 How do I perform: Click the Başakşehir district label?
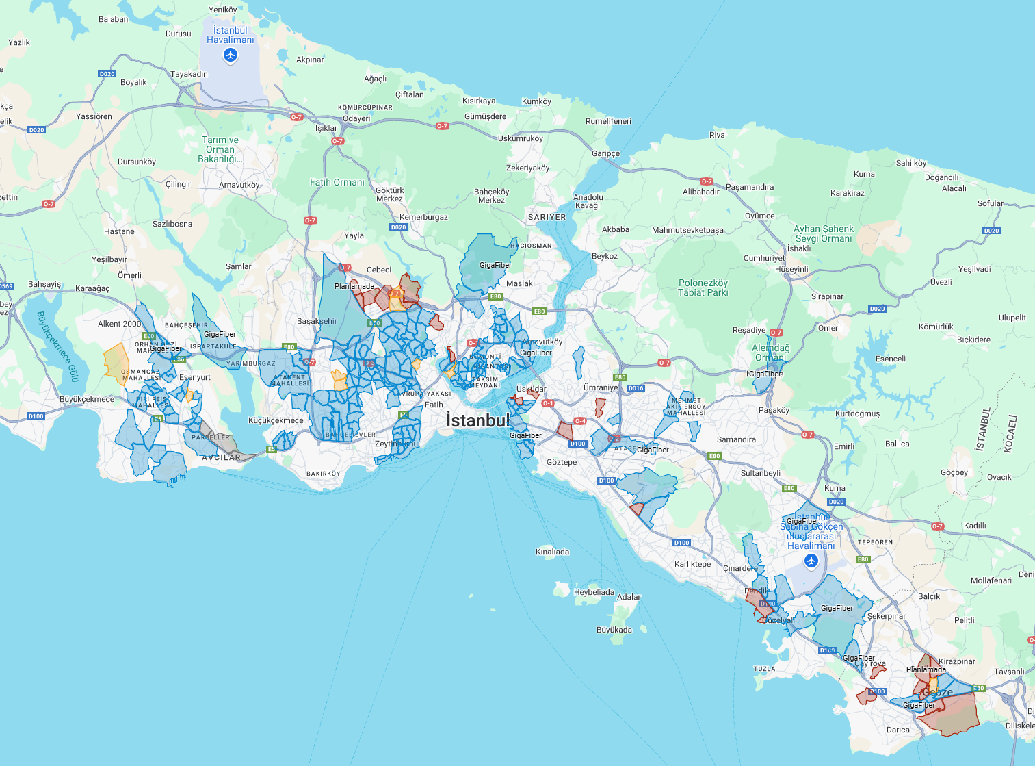pos(317,321)
